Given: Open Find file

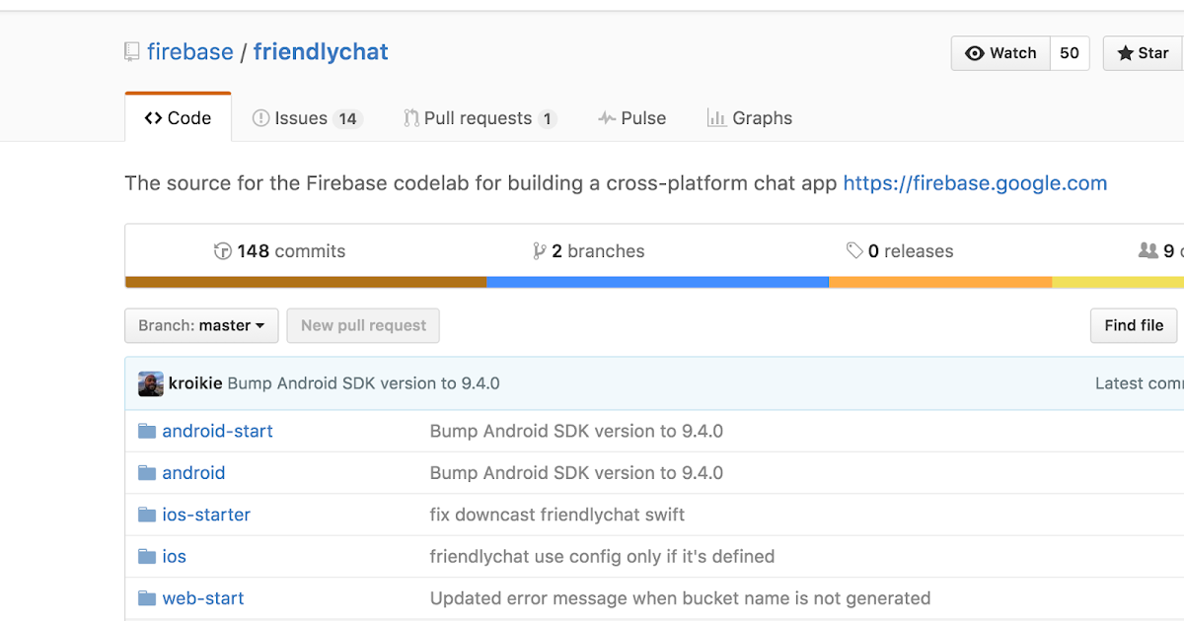Looking at the screenshot, I should click(x=1133, y=325).
